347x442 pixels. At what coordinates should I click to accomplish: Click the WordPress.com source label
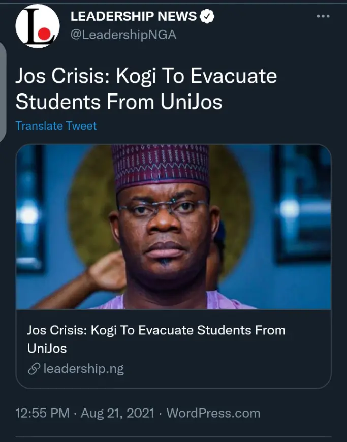(x=213, y=413)
